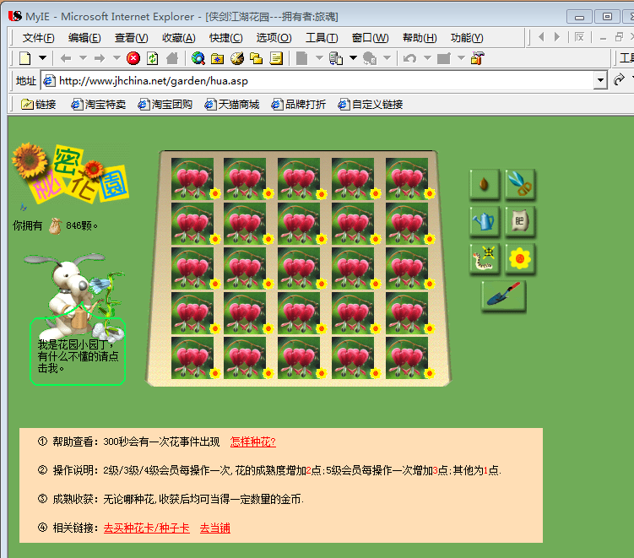This screenshot has height=558, width=634.
Task: Expand dropdown beside grey globe icon
Action: pyautogui.click(x=387, y=57)
